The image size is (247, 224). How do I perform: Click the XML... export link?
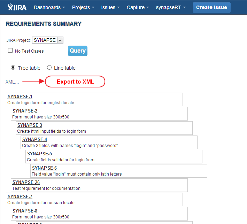point(12,82)
